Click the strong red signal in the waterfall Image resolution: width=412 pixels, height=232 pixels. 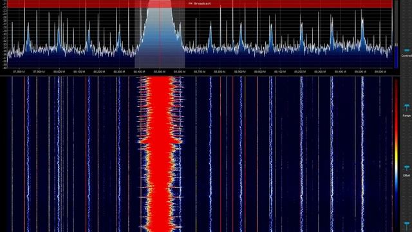(160, 154)
